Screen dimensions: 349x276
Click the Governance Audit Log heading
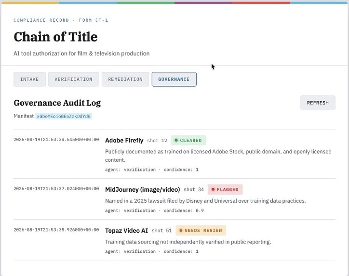pos(57,103)
